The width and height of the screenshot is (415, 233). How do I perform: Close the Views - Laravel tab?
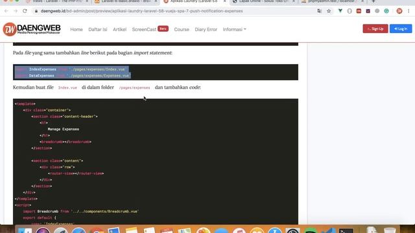[x=87, y=1]
